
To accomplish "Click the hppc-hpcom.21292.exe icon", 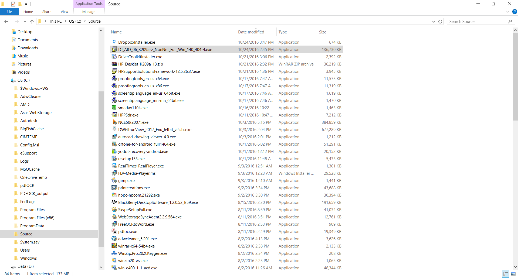I will tap(114, 195).
